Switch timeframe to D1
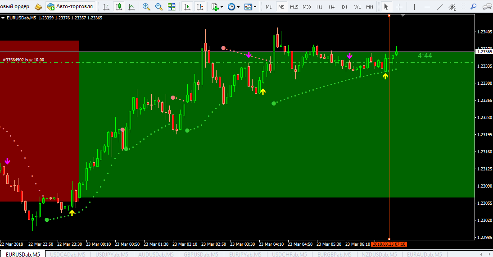Screen dimensions: 493x257 click(344, 7)
